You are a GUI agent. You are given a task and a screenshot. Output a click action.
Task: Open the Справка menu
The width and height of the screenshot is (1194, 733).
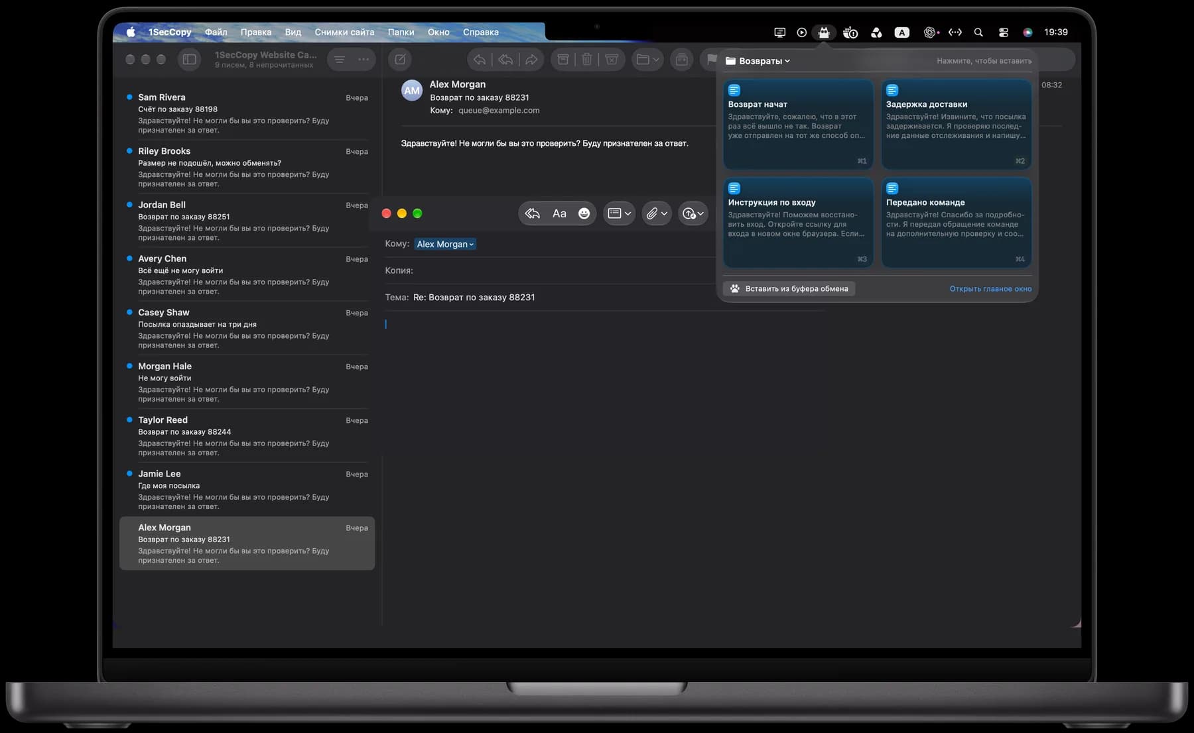[481, 32]
